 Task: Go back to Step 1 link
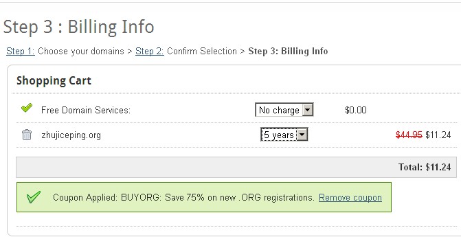[21, 51]
